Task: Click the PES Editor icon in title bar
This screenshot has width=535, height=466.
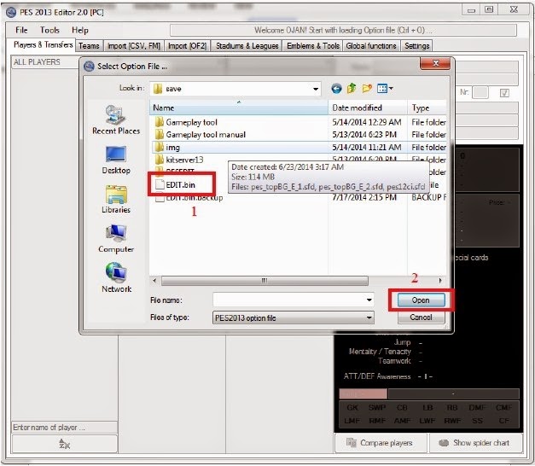Action: [x=11, y=12]
